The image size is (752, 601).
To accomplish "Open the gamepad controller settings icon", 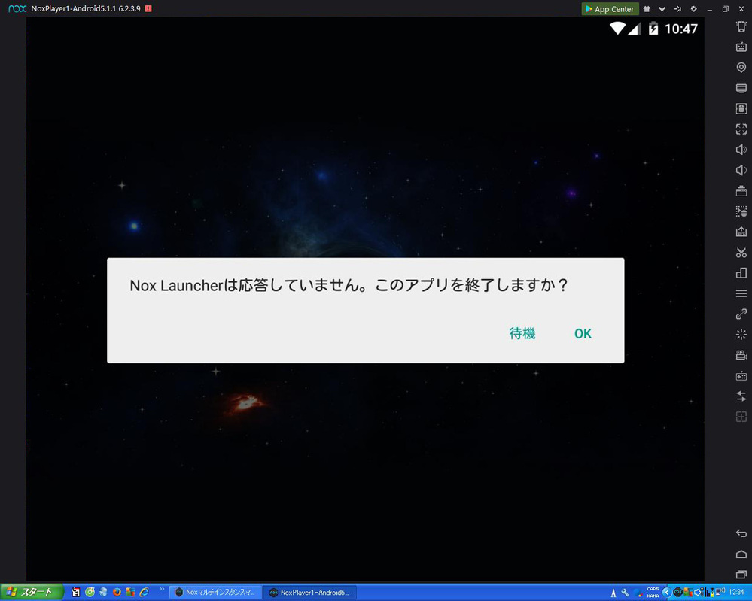I will click(x=741, y=376).
